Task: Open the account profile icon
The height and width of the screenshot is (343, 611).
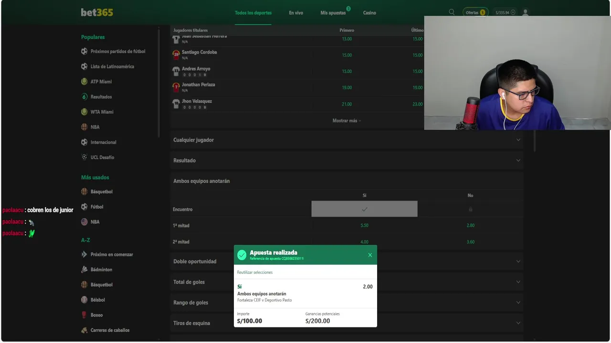Action: pyautogui.click(x=526, y=12)
